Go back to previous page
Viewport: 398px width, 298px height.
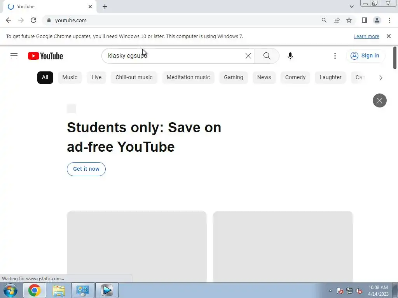click(x=9, y=20)
